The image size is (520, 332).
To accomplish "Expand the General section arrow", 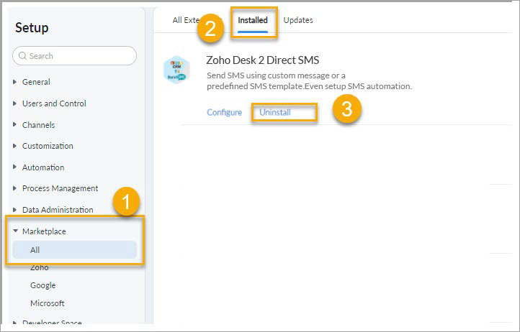I will click(14, 82).
